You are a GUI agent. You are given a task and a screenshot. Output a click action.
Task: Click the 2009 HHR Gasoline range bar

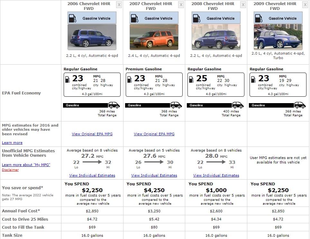[x=272, y=105]
